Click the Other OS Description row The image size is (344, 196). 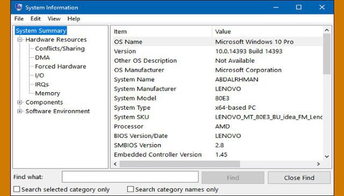click(x=217, y=61)
